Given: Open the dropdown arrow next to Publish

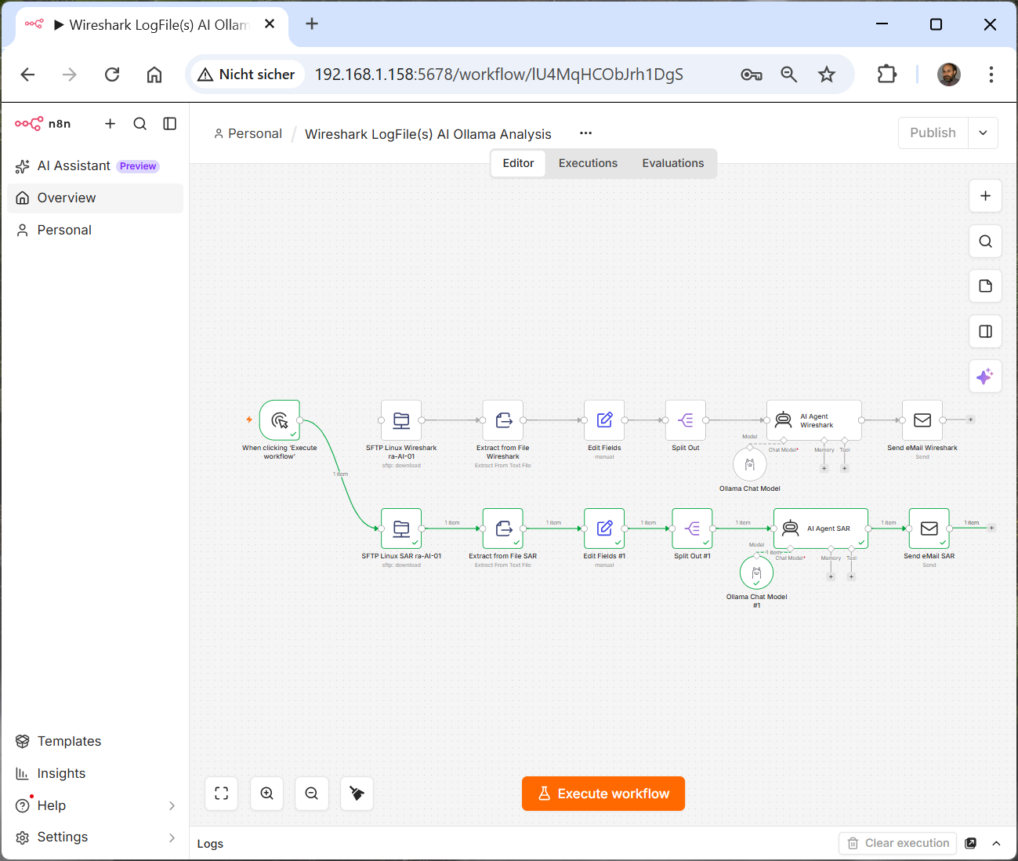Looking at the screenshot, I should 983,133.
